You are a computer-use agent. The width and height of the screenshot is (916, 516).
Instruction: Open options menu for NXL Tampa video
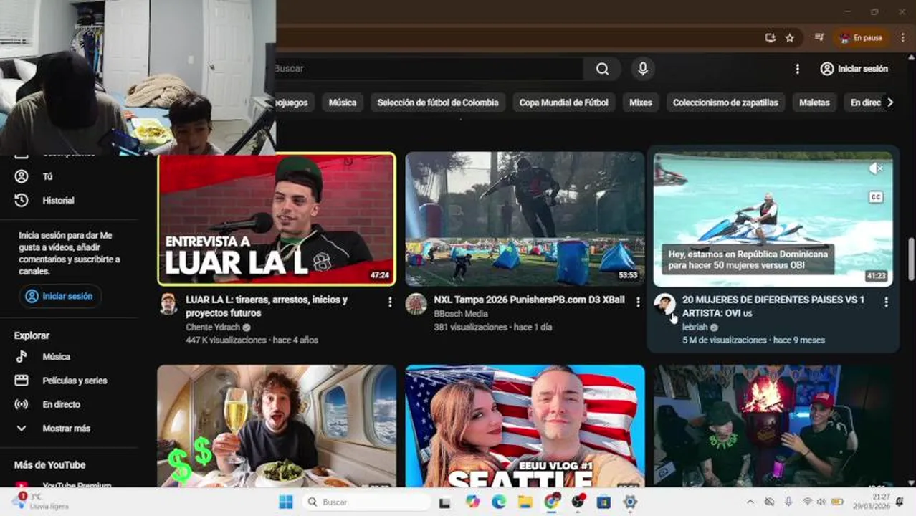tap(638, 302)
